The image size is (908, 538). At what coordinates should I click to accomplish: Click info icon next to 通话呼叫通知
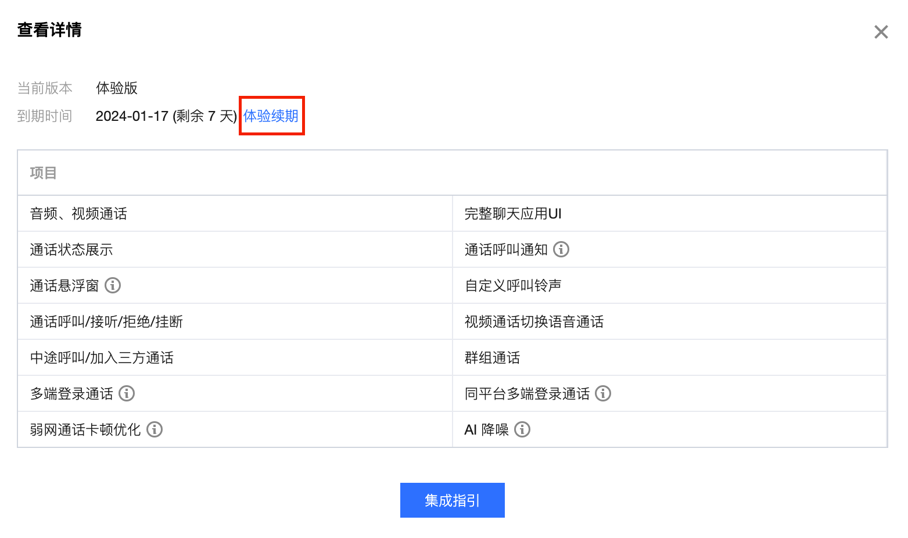[561, 249]
